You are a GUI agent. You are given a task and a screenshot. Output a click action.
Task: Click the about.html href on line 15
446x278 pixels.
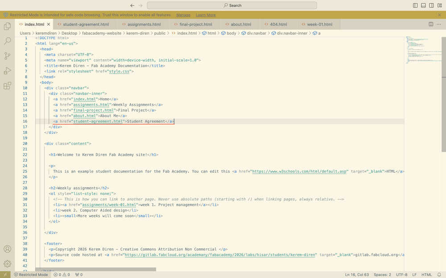(x=84, y=116)
